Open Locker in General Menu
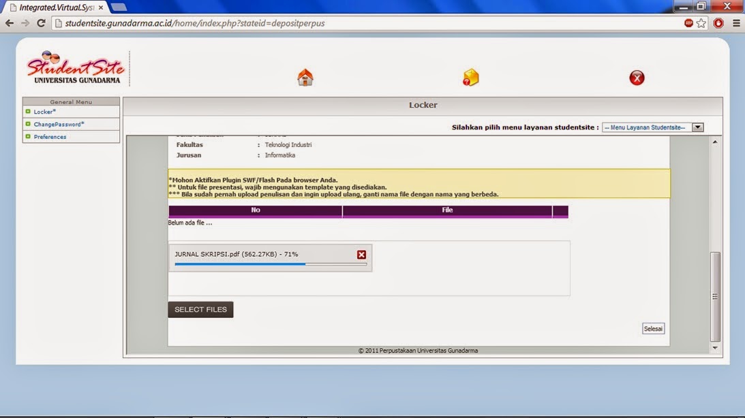 pyautogui.click(x=45, y=112)
